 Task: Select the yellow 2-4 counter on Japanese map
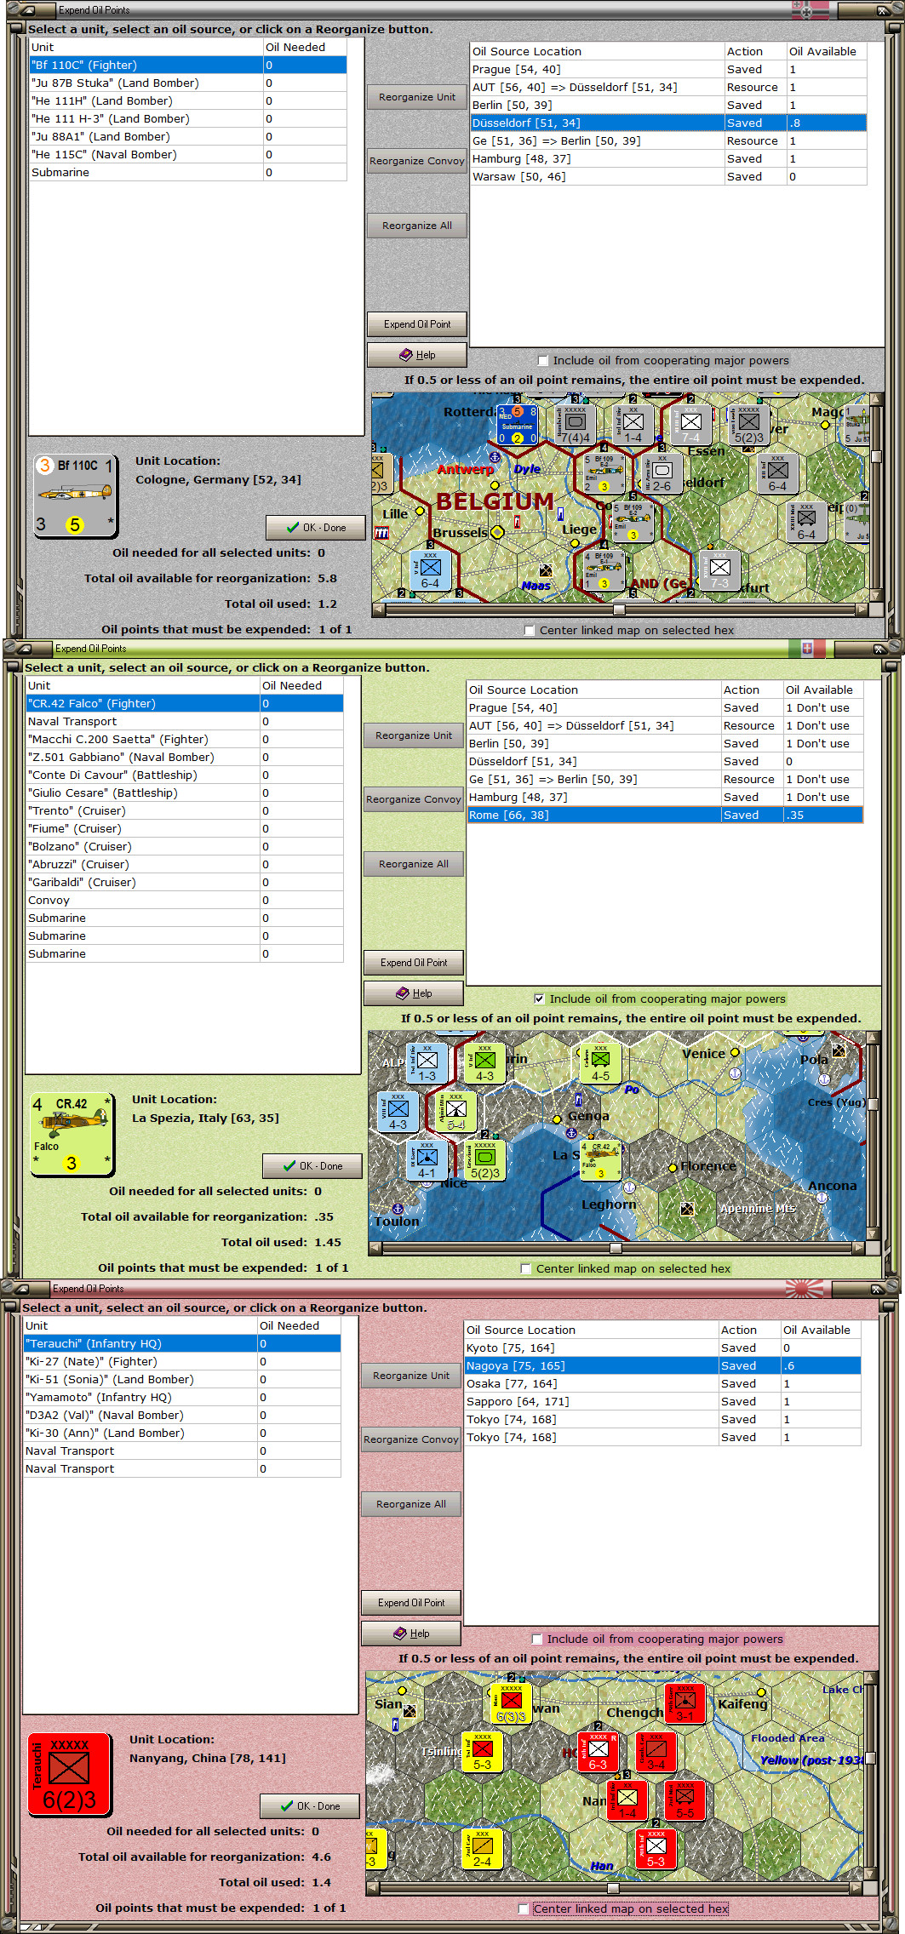(482, 1849)
